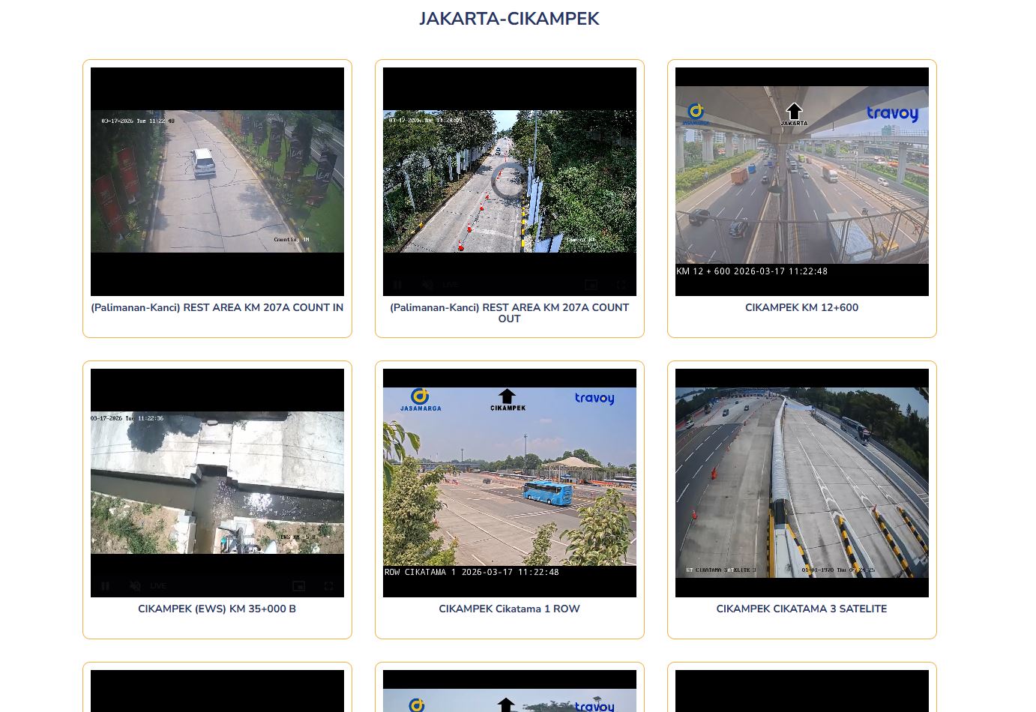Pause the Rest Area KM 207A Count Out stream

point(397,285)
